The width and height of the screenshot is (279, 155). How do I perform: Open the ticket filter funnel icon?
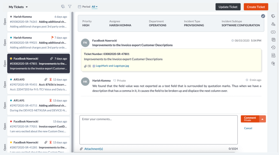[x=70, y=7]
